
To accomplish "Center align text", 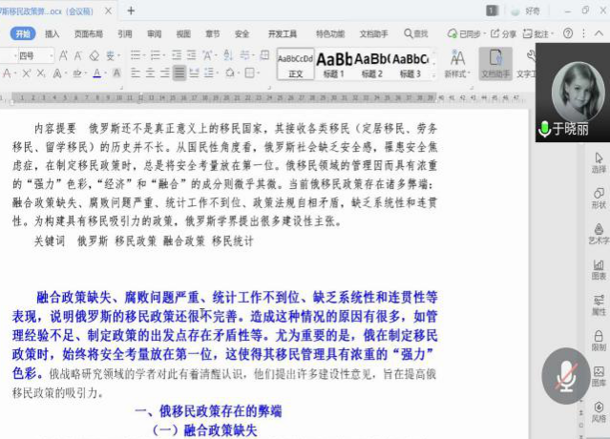I will (150, 73).
